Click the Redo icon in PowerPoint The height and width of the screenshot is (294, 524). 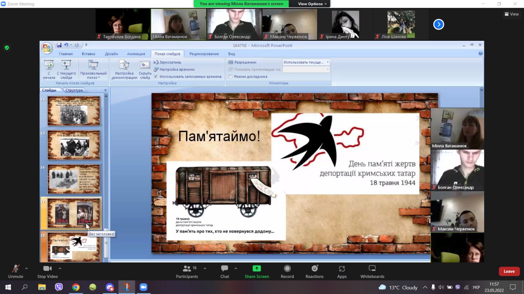coord(77,45)
